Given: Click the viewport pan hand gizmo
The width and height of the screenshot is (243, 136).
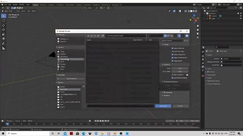Looking at the screenshot, I should click(197, 30).
